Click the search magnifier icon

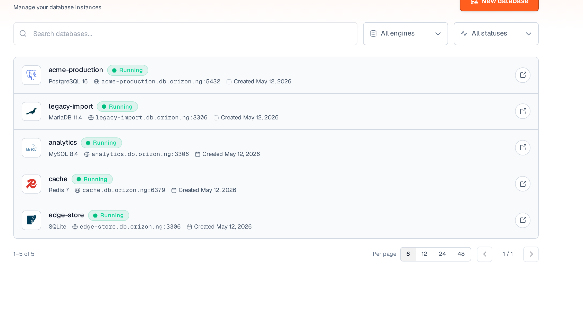[x=23, y=34]
